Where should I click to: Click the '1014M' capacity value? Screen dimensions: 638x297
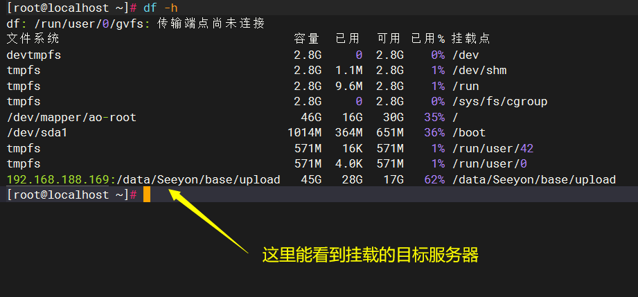(304, 133)
